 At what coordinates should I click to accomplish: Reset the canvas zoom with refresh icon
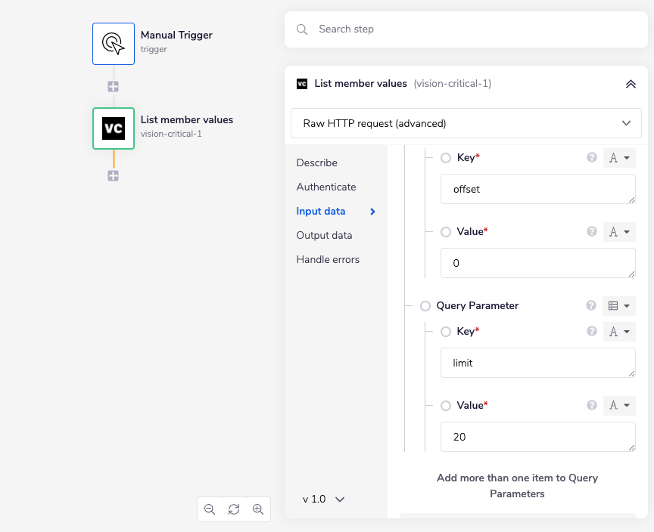coord(234,509)
